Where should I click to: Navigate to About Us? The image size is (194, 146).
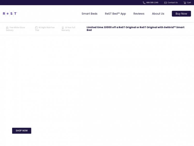pos(158,14)
